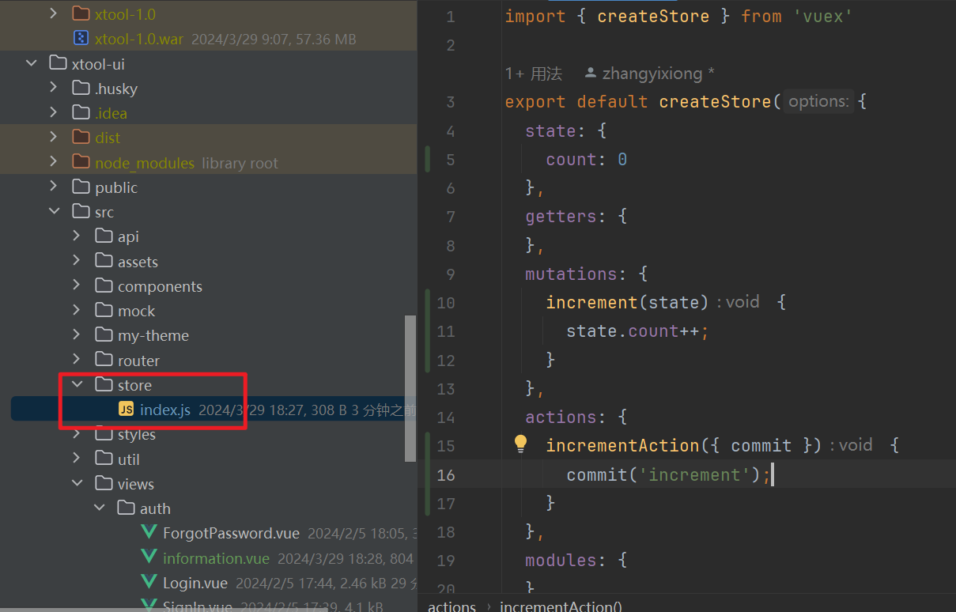Expand the router folder

(x=77, y=361)
